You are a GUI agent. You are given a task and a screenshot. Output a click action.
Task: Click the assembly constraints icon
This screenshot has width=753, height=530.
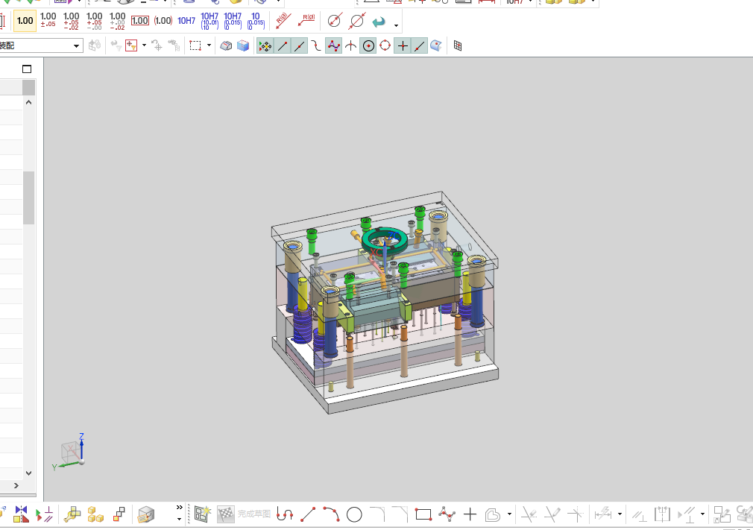45,514
